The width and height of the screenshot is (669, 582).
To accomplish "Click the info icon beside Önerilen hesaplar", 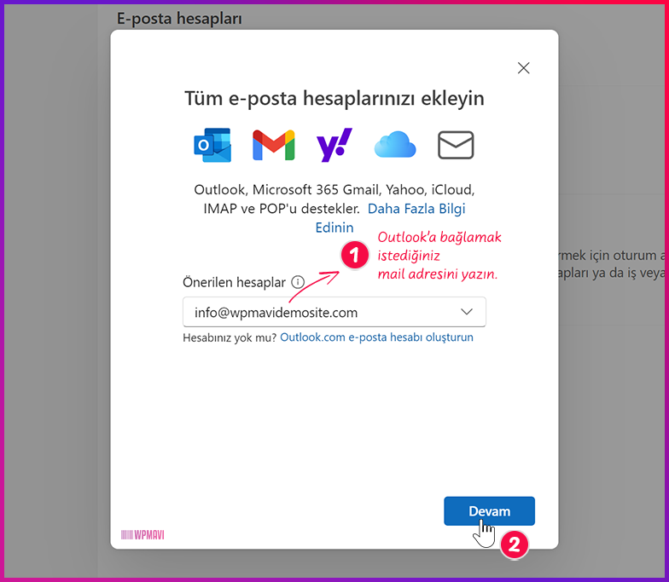I will [297, 282].
